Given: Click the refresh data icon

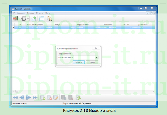Looking at the screenshot, I should coord(78,98).
